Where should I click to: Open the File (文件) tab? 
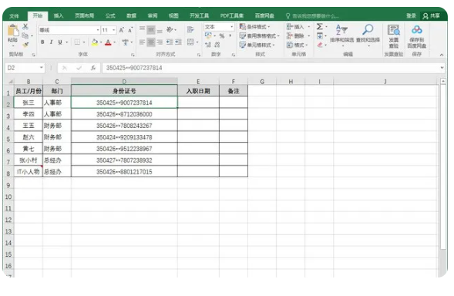[14, 16]
